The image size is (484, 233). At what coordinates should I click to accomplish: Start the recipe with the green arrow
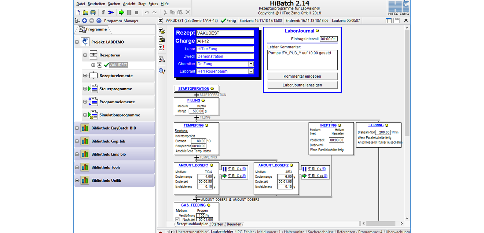(x=121, y=12)
